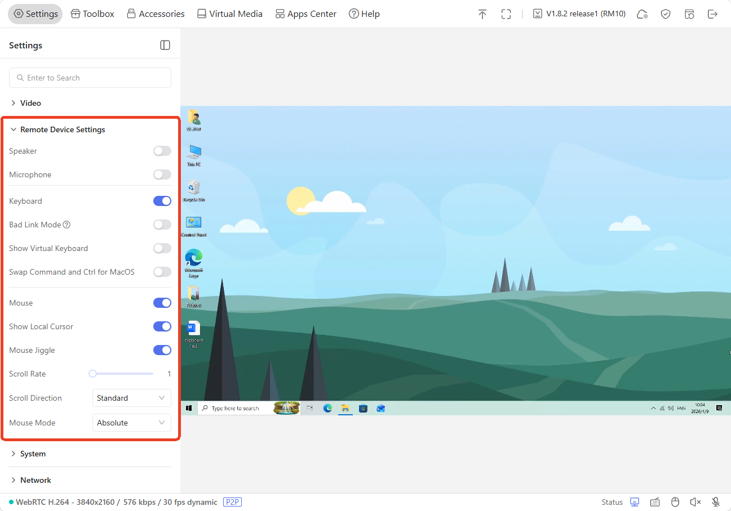Screen dimensions: 731x511
Task: Expand the Video settings section
Action: 30,103
